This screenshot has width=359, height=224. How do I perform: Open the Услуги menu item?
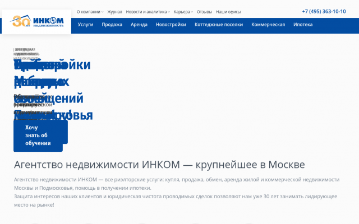(x=85, y=25)
